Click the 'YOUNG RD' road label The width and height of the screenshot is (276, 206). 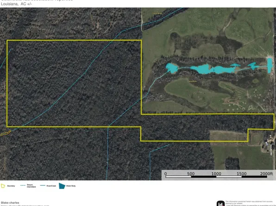pos(271,150)
